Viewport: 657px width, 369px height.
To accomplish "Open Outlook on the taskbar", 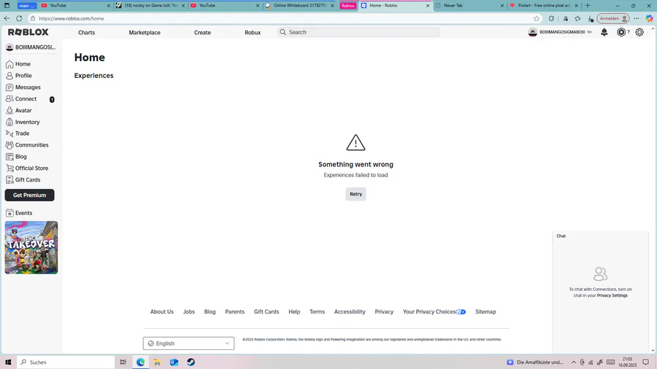I will [174, 362].
